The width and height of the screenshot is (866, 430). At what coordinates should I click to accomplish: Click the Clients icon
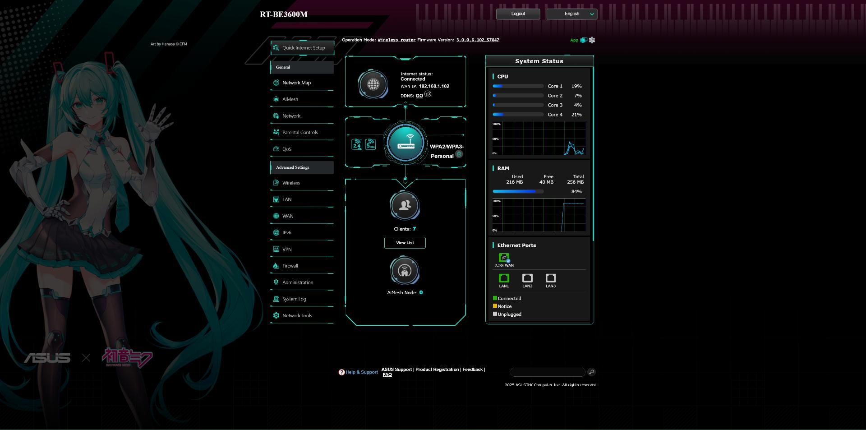[405, 206]
